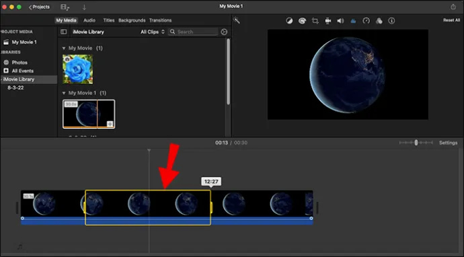
Task: Click the blue audio waveform of the clip
Action: (167, 221)
